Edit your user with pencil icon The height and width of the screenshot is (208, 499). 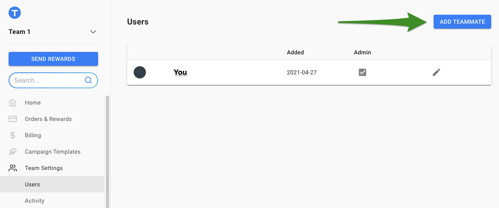point(436,72)
